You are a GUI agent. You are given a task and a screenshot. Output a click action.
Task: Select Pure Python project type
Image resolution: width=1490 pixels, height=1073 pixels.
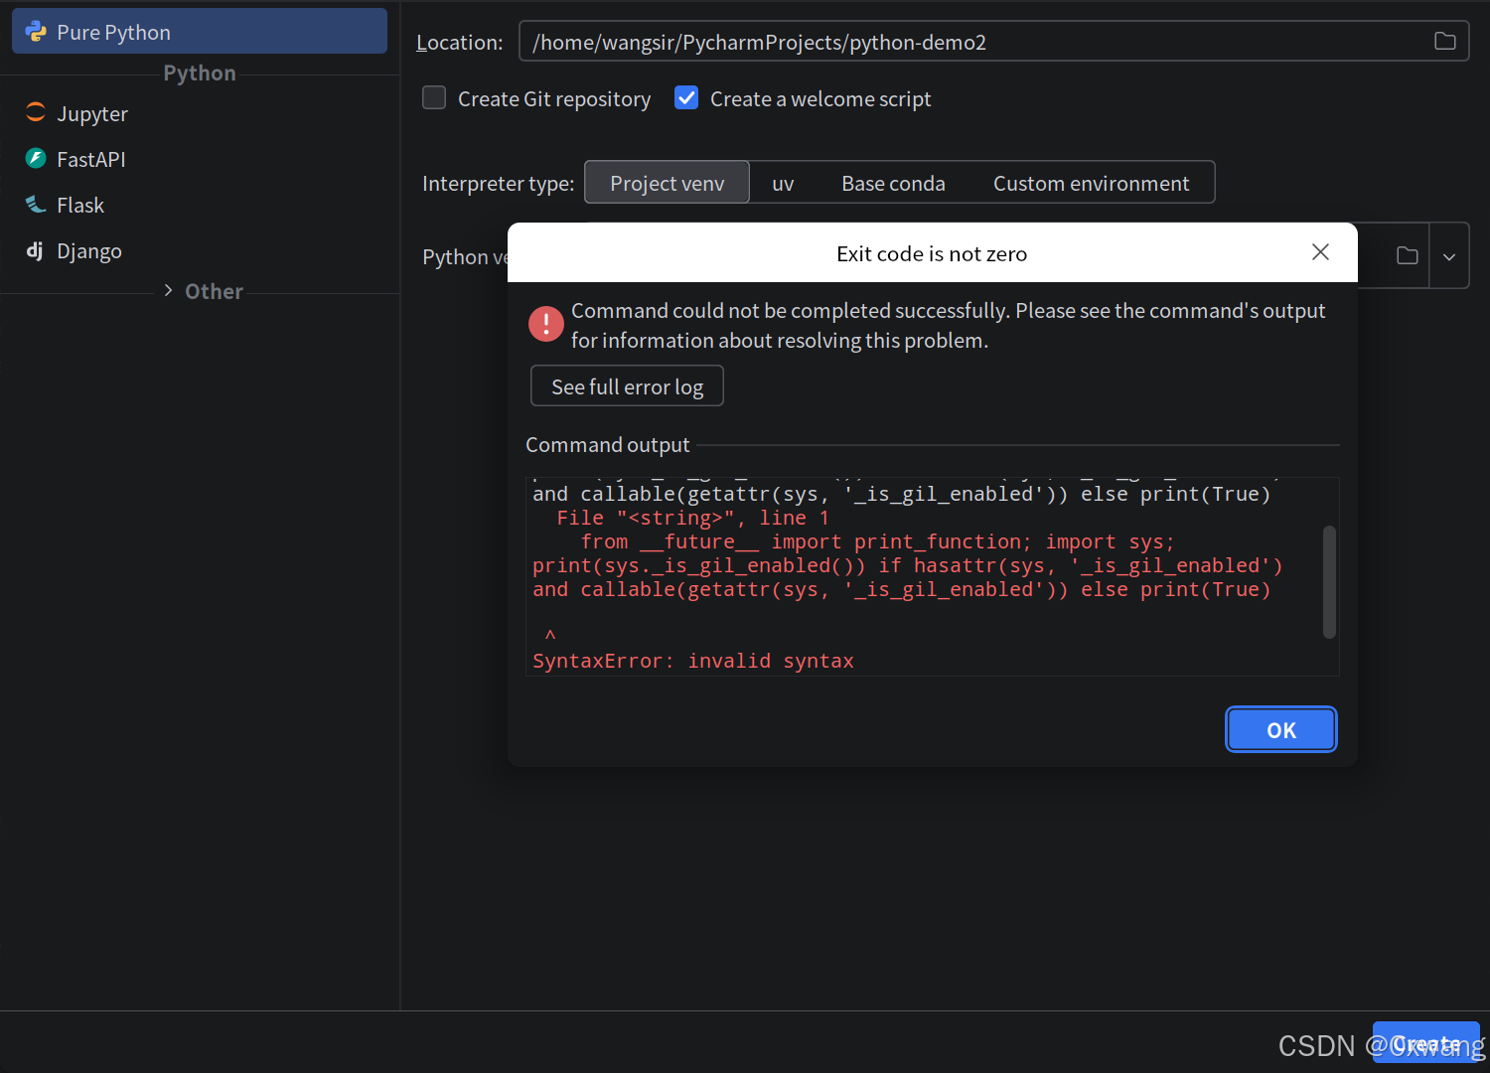(x=199, y=32)
